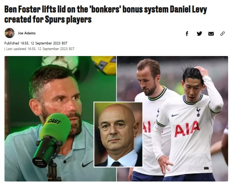
Task: Select the Published 16:55 timestamp
Action: click(x=36, y=43)
